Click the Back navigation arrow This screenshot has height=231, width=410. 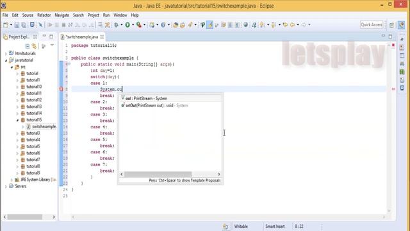[292, 25]
